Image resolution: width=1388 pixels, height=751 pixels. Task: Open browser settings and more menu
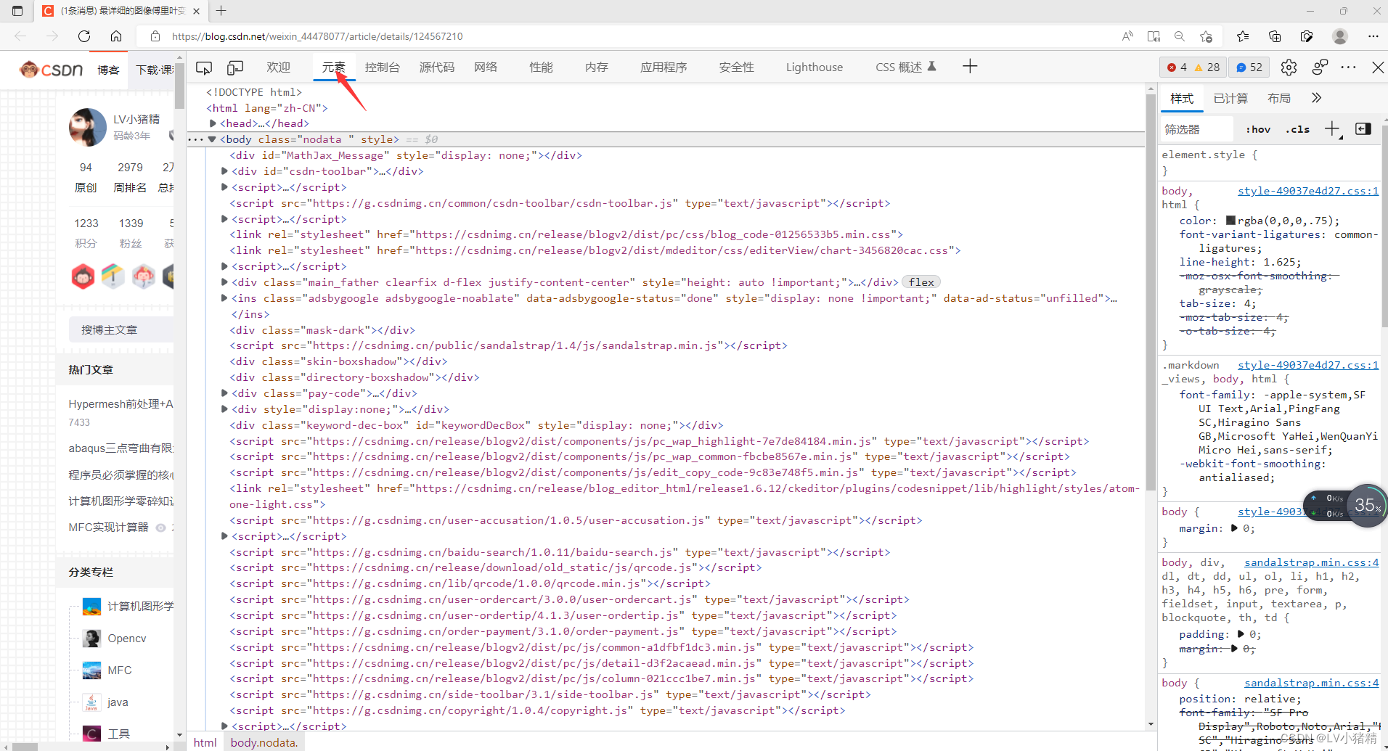(x=1373, y=36)
